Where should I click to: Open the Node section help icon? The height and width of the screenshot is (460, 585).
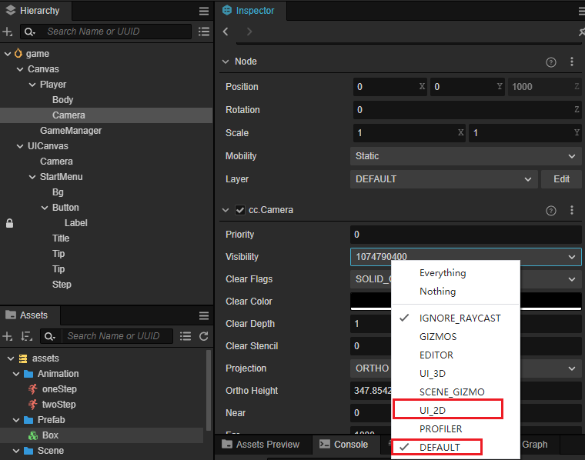coord(550,62)
